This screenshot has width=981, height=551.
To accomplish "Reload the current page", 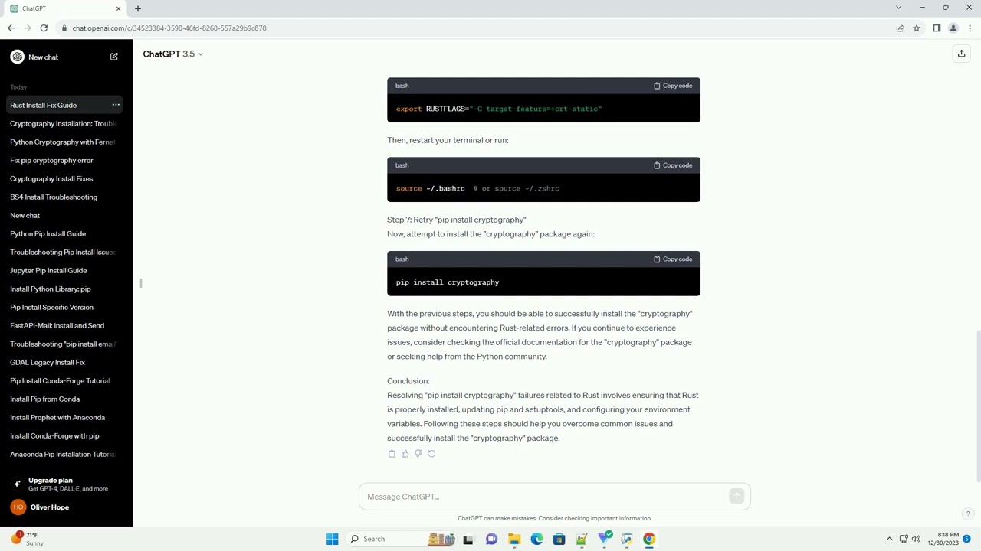I will pos(44,28).
